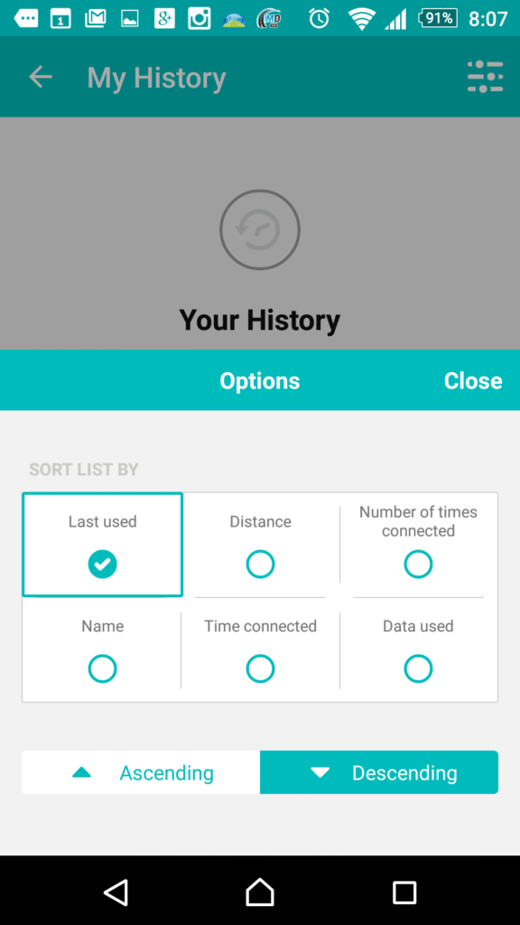
Task: Tap the alarm clock status icon
Action: coord(319,18)
